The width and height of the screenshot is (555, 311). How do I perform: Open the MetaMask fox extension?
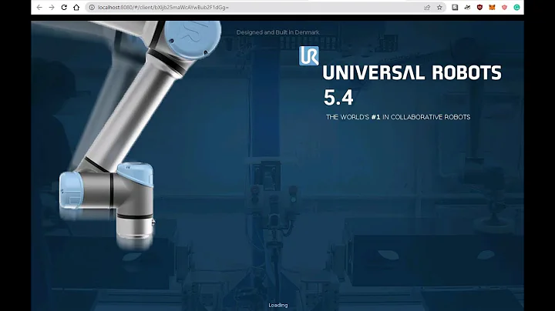[492, 8]
